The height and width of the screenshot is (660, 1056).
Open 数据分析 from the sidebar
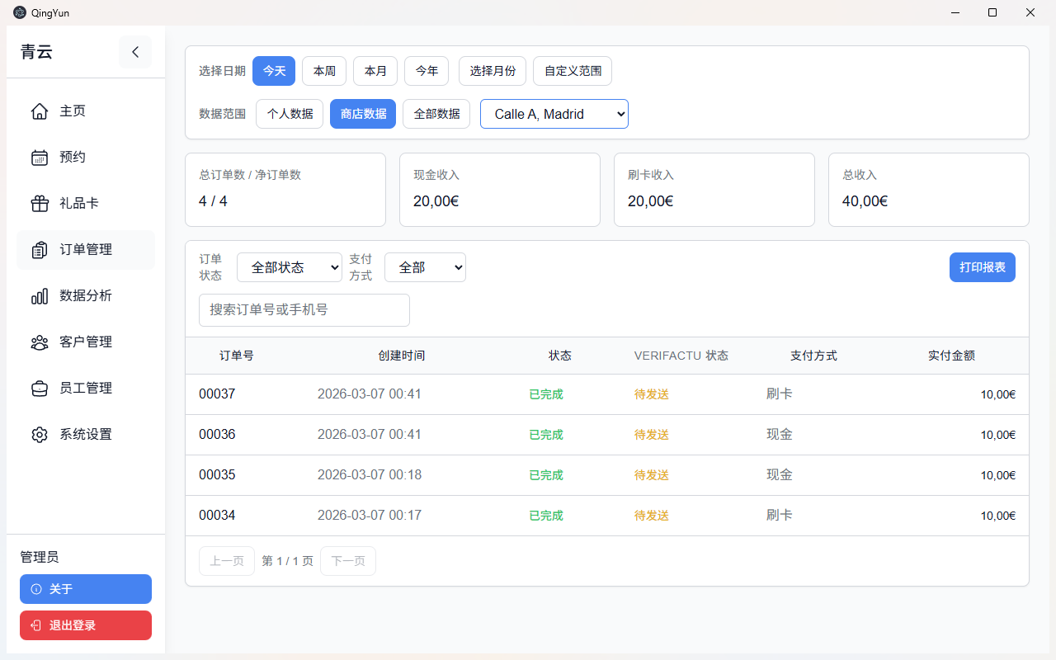86,296
